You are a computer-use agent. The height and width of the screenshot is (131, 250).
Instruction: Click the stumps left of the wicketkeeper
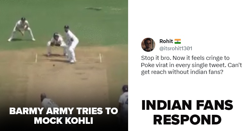click(x=36, y=58)
